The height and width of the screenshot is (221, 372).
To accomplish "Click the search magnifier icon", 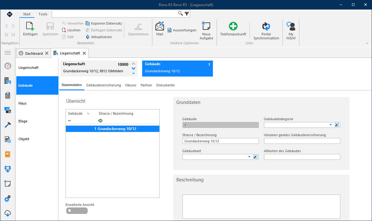I will click(181, 14).
